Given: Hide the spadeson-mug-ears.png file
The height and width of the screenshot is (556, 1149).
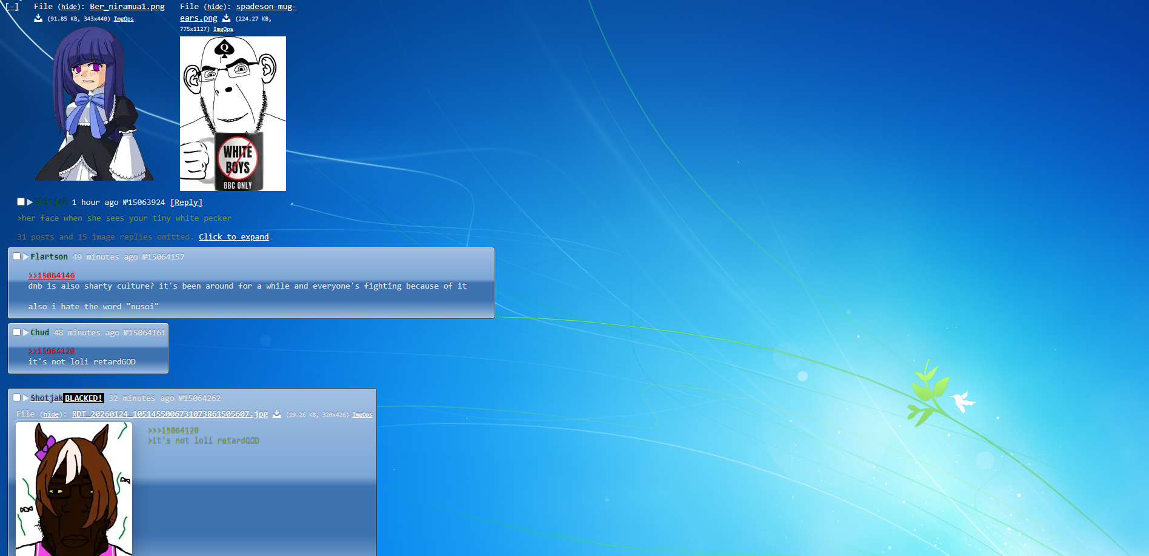Looking at the screenshot, I should point(215,7).
